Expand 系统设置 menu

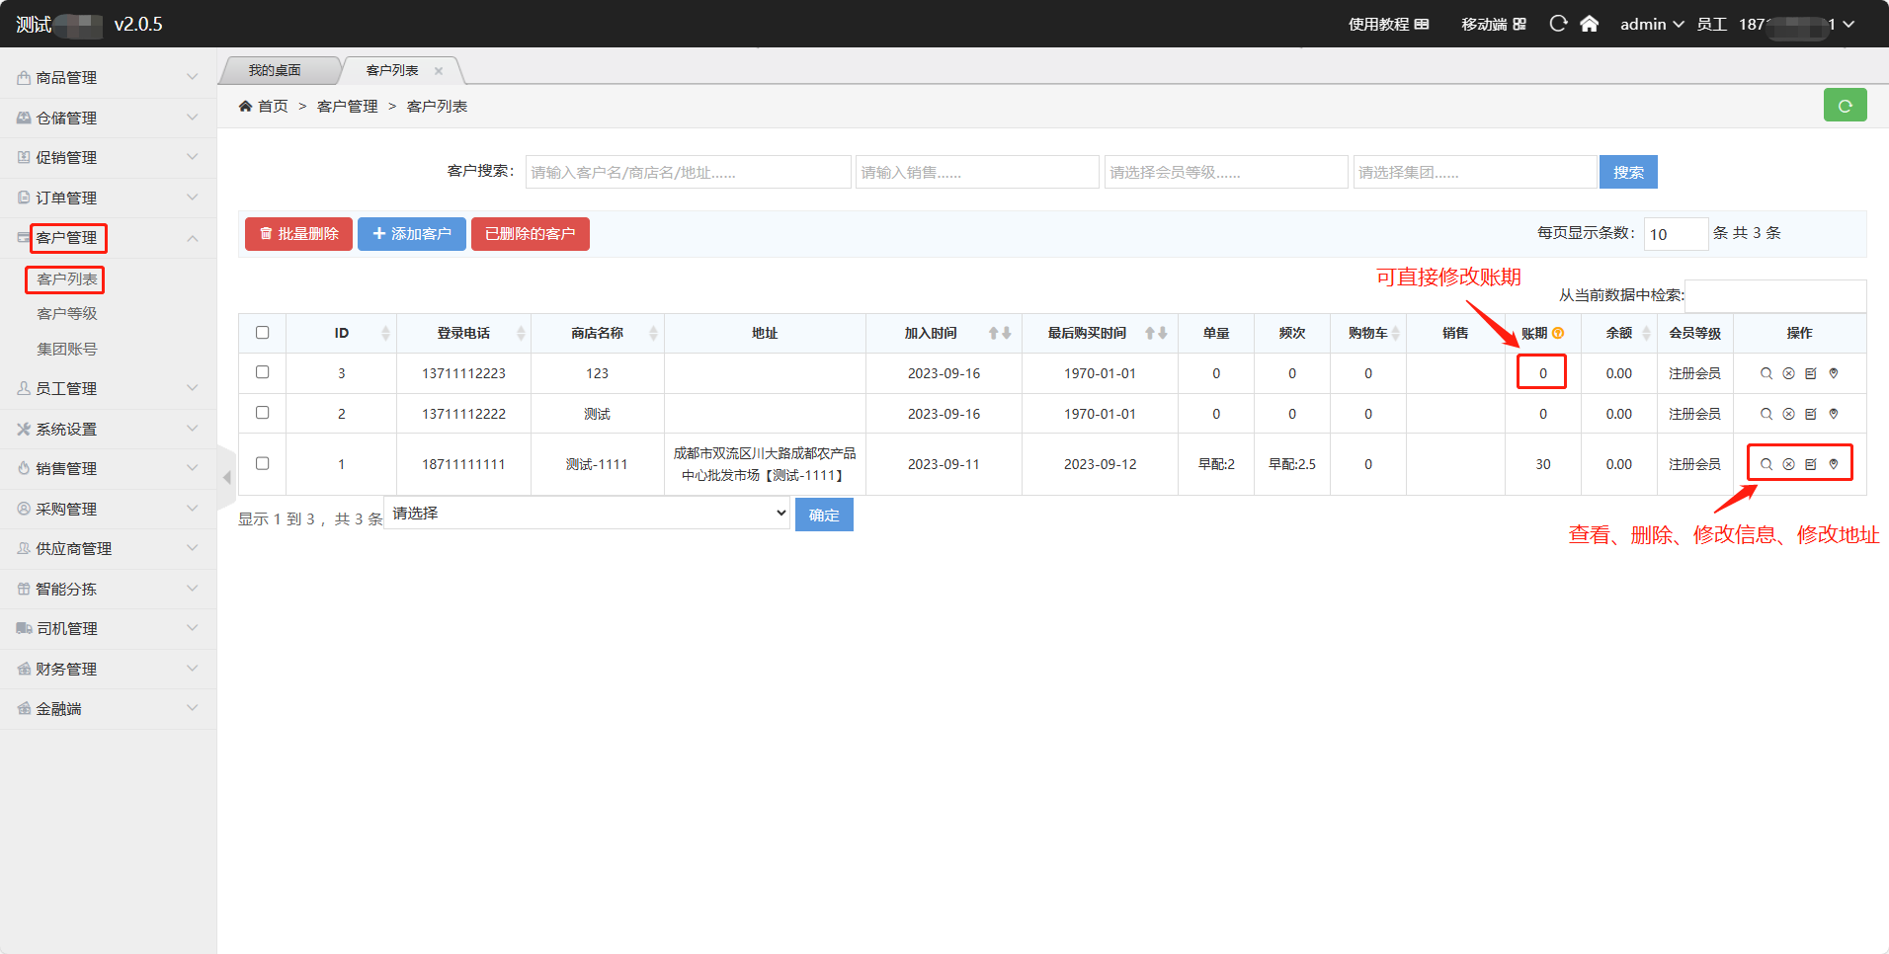click(x=108, y=429)
